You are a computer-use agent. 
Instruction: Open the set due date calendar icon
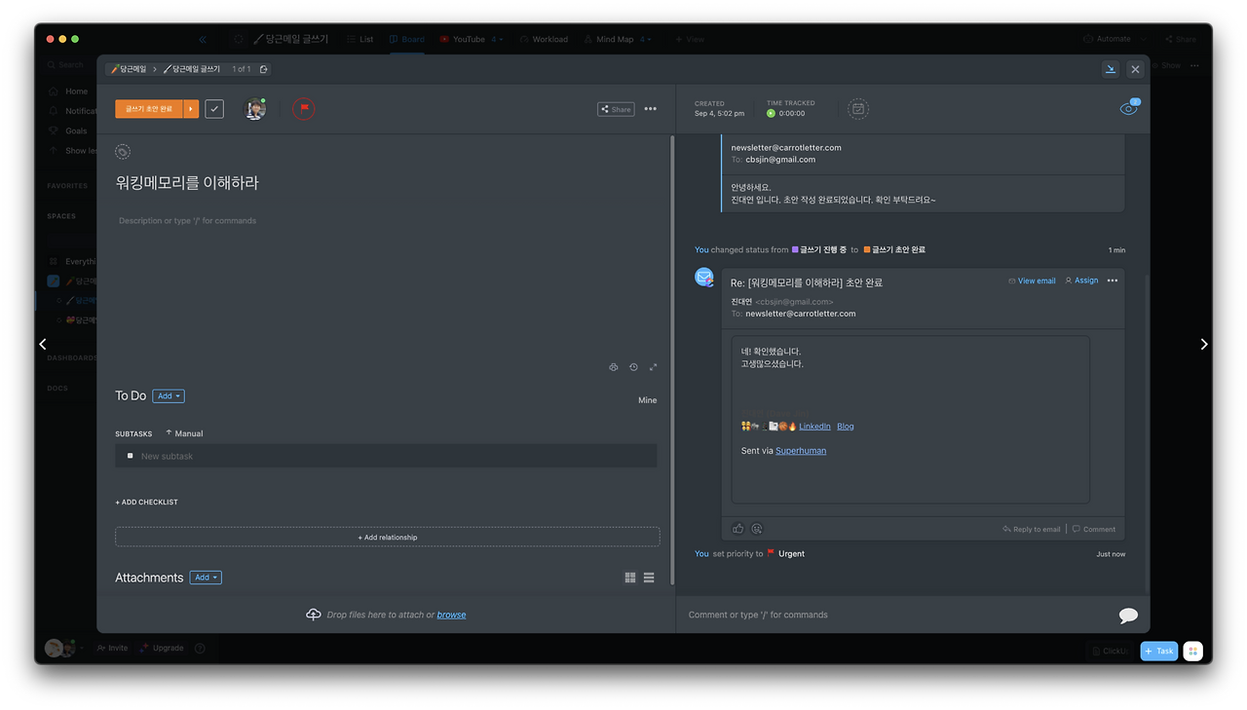[x=858, y=109]
